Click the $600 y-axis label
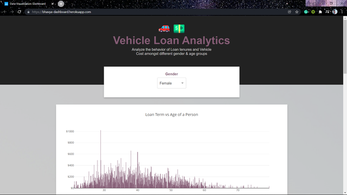347x195 pixels. tap(70, 154)
